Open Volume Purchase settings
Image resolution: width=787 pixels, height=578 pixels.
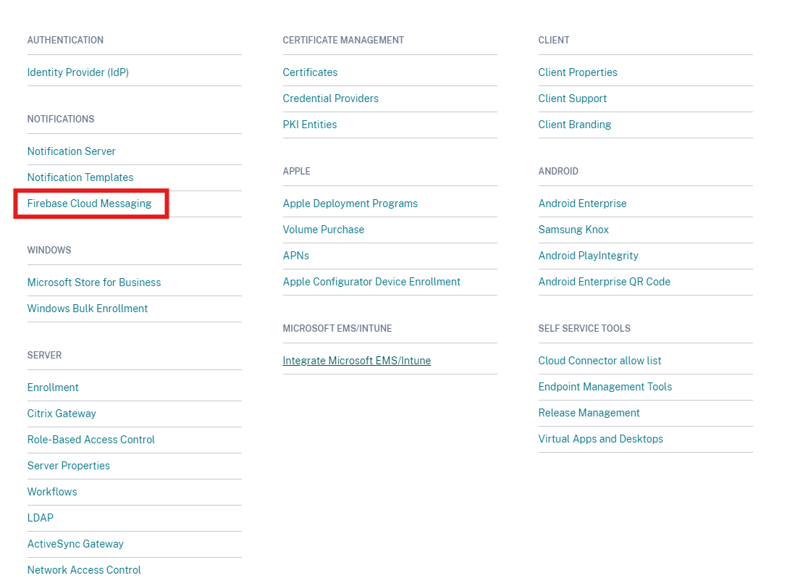(x=323, y=230)
